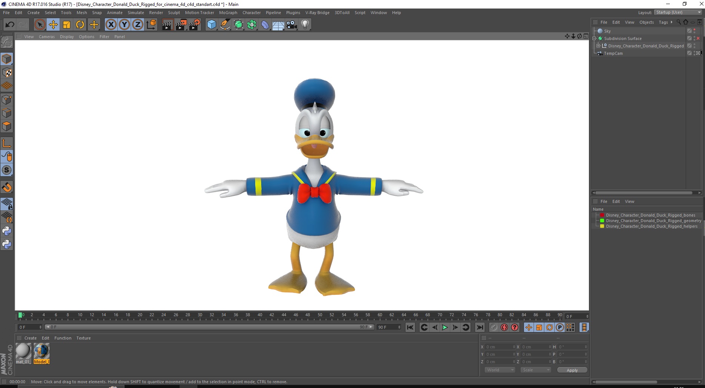Open the array/modeling objects icon
Viewport: 705px width, 388px height.
[x=252, y=25]
